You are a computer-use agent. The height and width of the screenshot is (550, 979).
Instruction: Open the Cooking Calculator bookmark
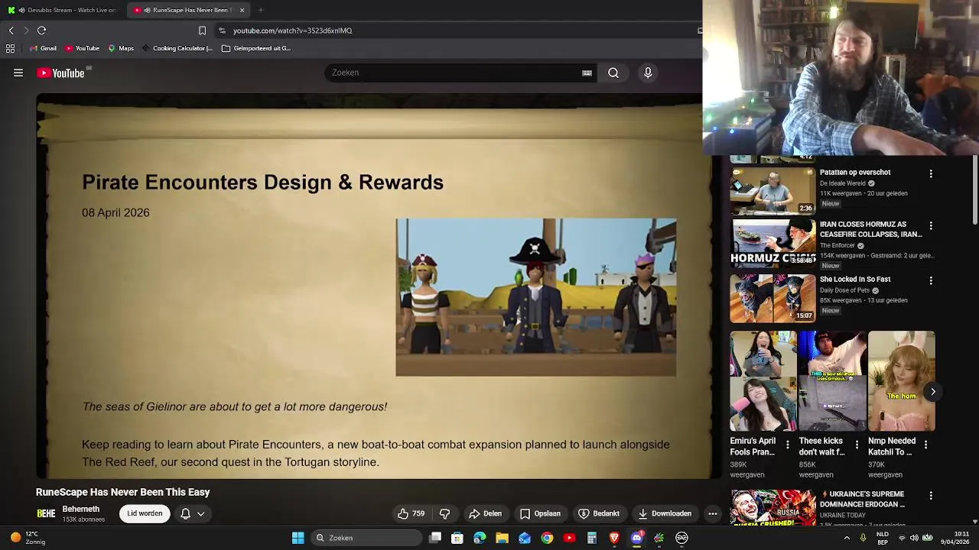177,48
